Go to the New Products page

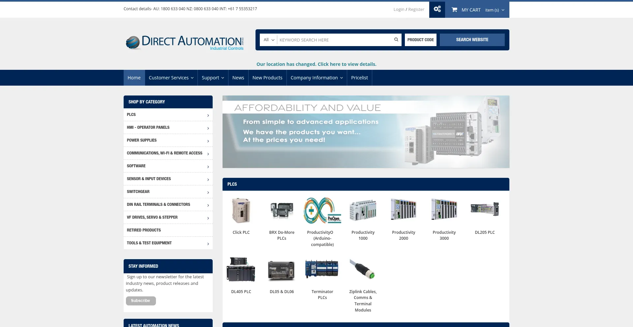tap(267, 78)
